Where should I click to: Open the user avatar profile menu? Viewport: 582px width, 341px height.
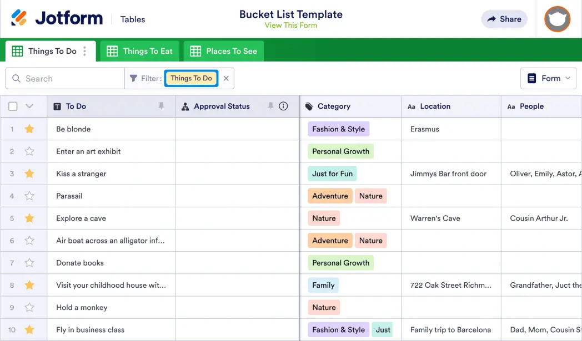557,19
